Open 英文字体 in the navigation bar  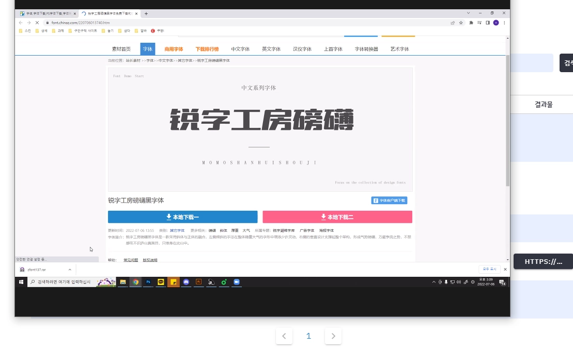[x=271, y=49]
